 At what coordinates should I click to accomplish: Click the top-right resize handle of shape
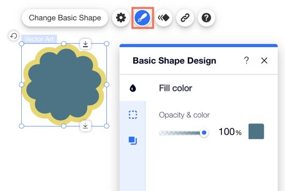click(107, 44)
